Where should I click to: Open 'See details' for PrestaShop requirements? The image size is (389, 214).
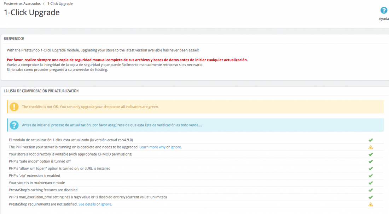(87, 204)
